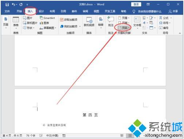Viewport: 184px width, 139px height.
Task: Open the 文本框 (Text Box) dropdown
Action: (137, 23)
